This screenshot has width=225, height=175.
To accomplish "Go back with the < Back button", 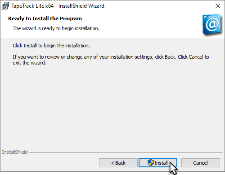I will (x=118, y=163).
